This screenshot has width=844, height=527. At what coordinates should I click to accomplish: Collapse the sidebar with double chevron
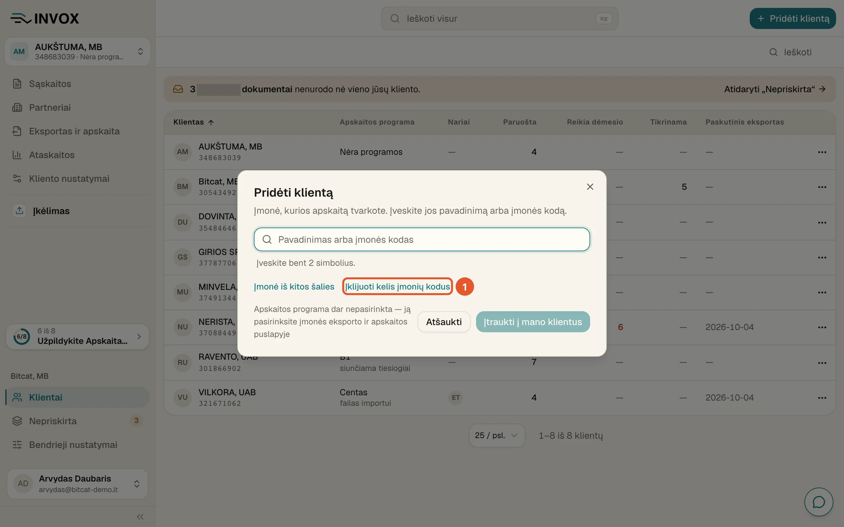point(140,516)
